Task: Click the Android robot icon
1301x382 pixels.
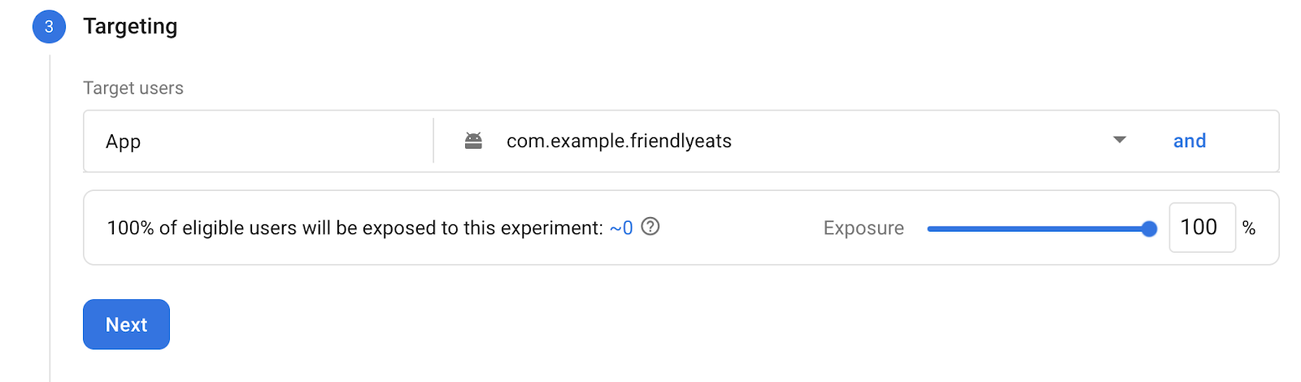Action: 473,141
